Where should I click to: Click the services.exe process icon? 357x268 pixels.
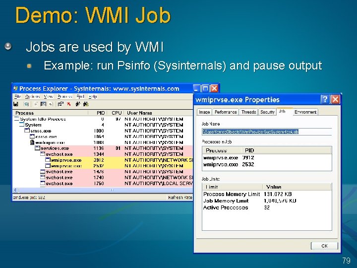[37, 148]
